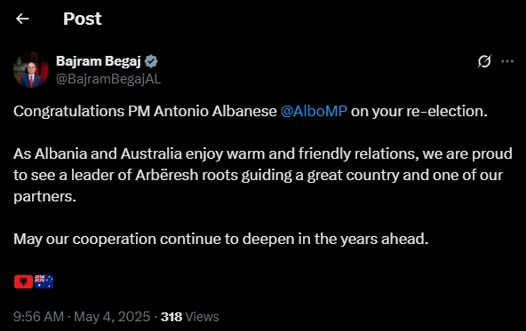The width and height of the screenshot is (526, 331).
Task: Open the three-dot more options menu
Action: click(x=507, y=61)
